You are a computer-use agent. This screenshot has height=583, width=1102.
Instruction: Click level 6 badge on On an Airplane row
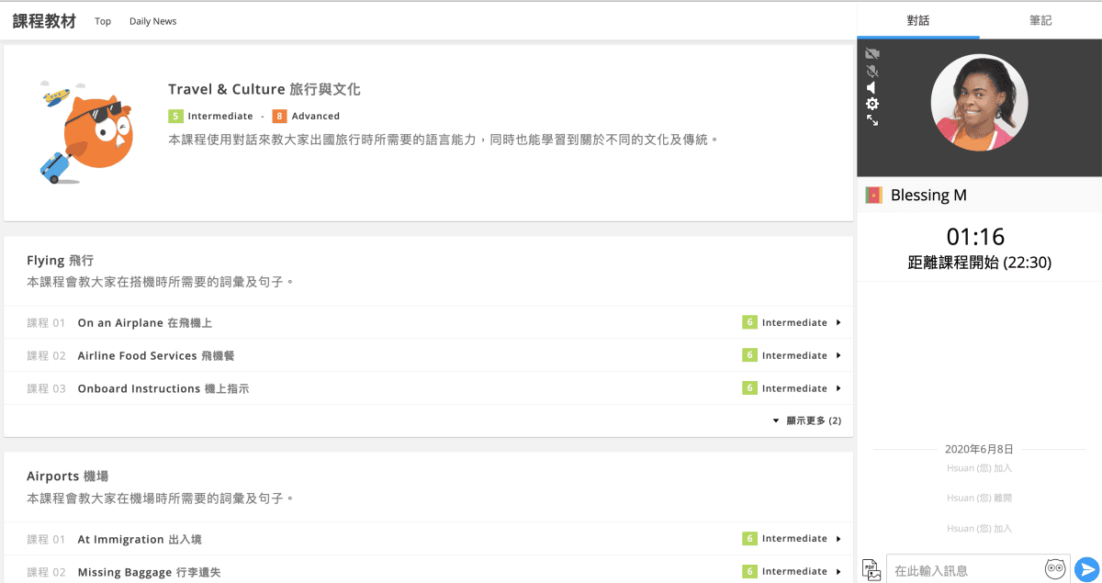coord(749,322)
